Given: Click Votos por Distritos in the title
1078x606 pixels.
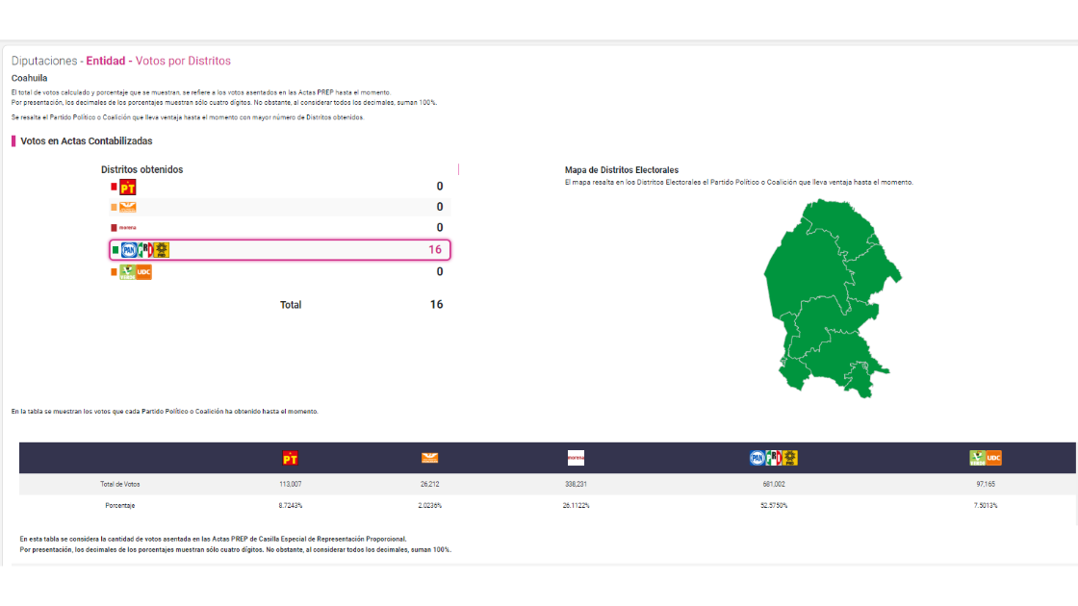Looking at the screenshot, I should tap(183, 61).
